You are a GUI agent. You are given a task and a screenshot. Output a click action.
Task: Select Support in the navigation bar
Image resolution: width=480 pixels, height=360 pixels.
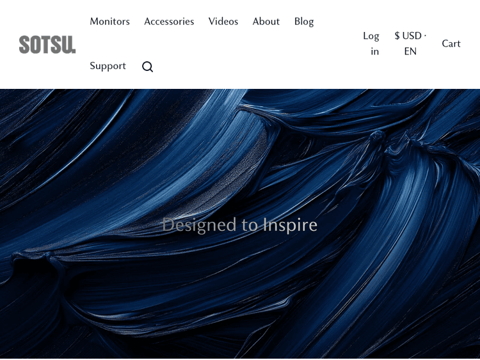click(108, 66)
